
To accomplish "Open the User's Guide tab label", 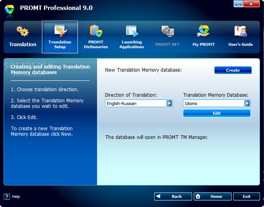I will click(240, 44).
